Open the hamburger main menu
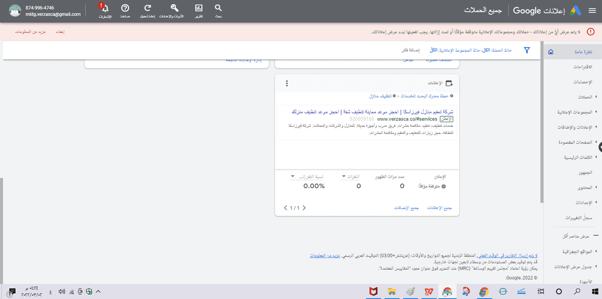This screenshot has height=299, width=602. coord(591,11)
